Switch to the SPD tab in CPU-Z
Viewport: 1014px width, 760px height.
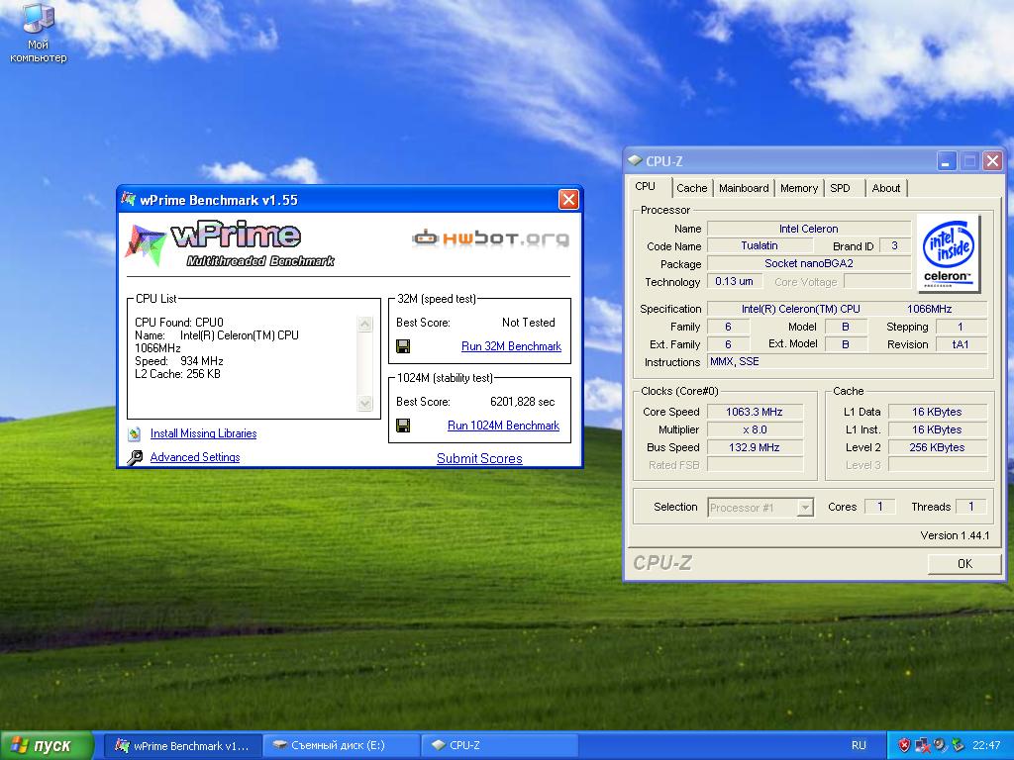840,188
